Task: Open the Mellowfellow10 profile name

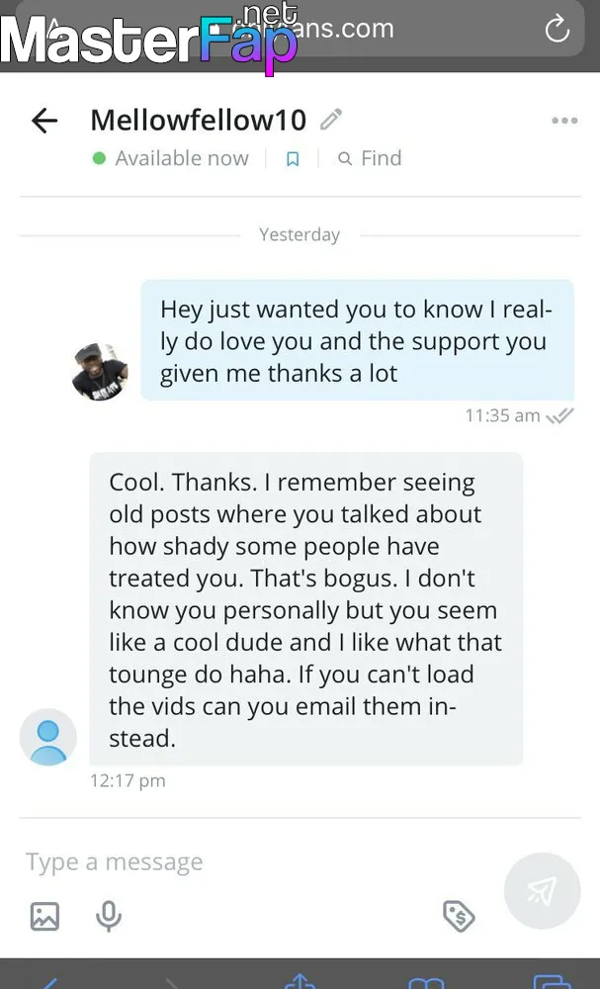Action: [199, 120]
